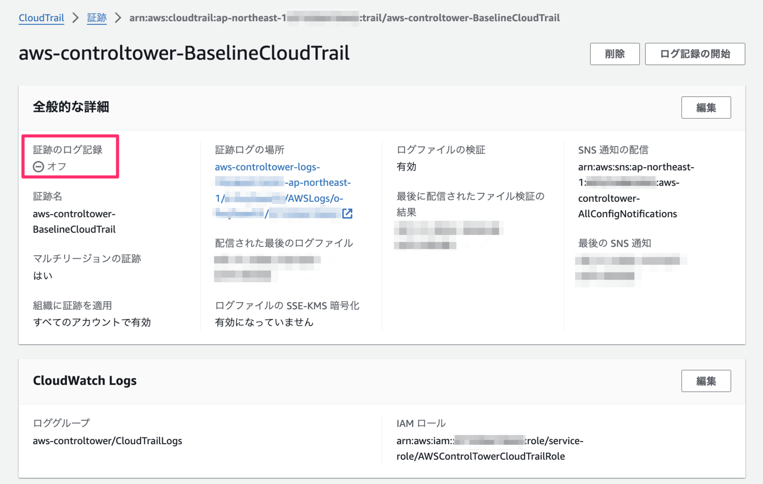The image size is (763, 484).
Task: Click the ログファイルの SSE-KMS 暗号化 label
Action: (287, 305)
